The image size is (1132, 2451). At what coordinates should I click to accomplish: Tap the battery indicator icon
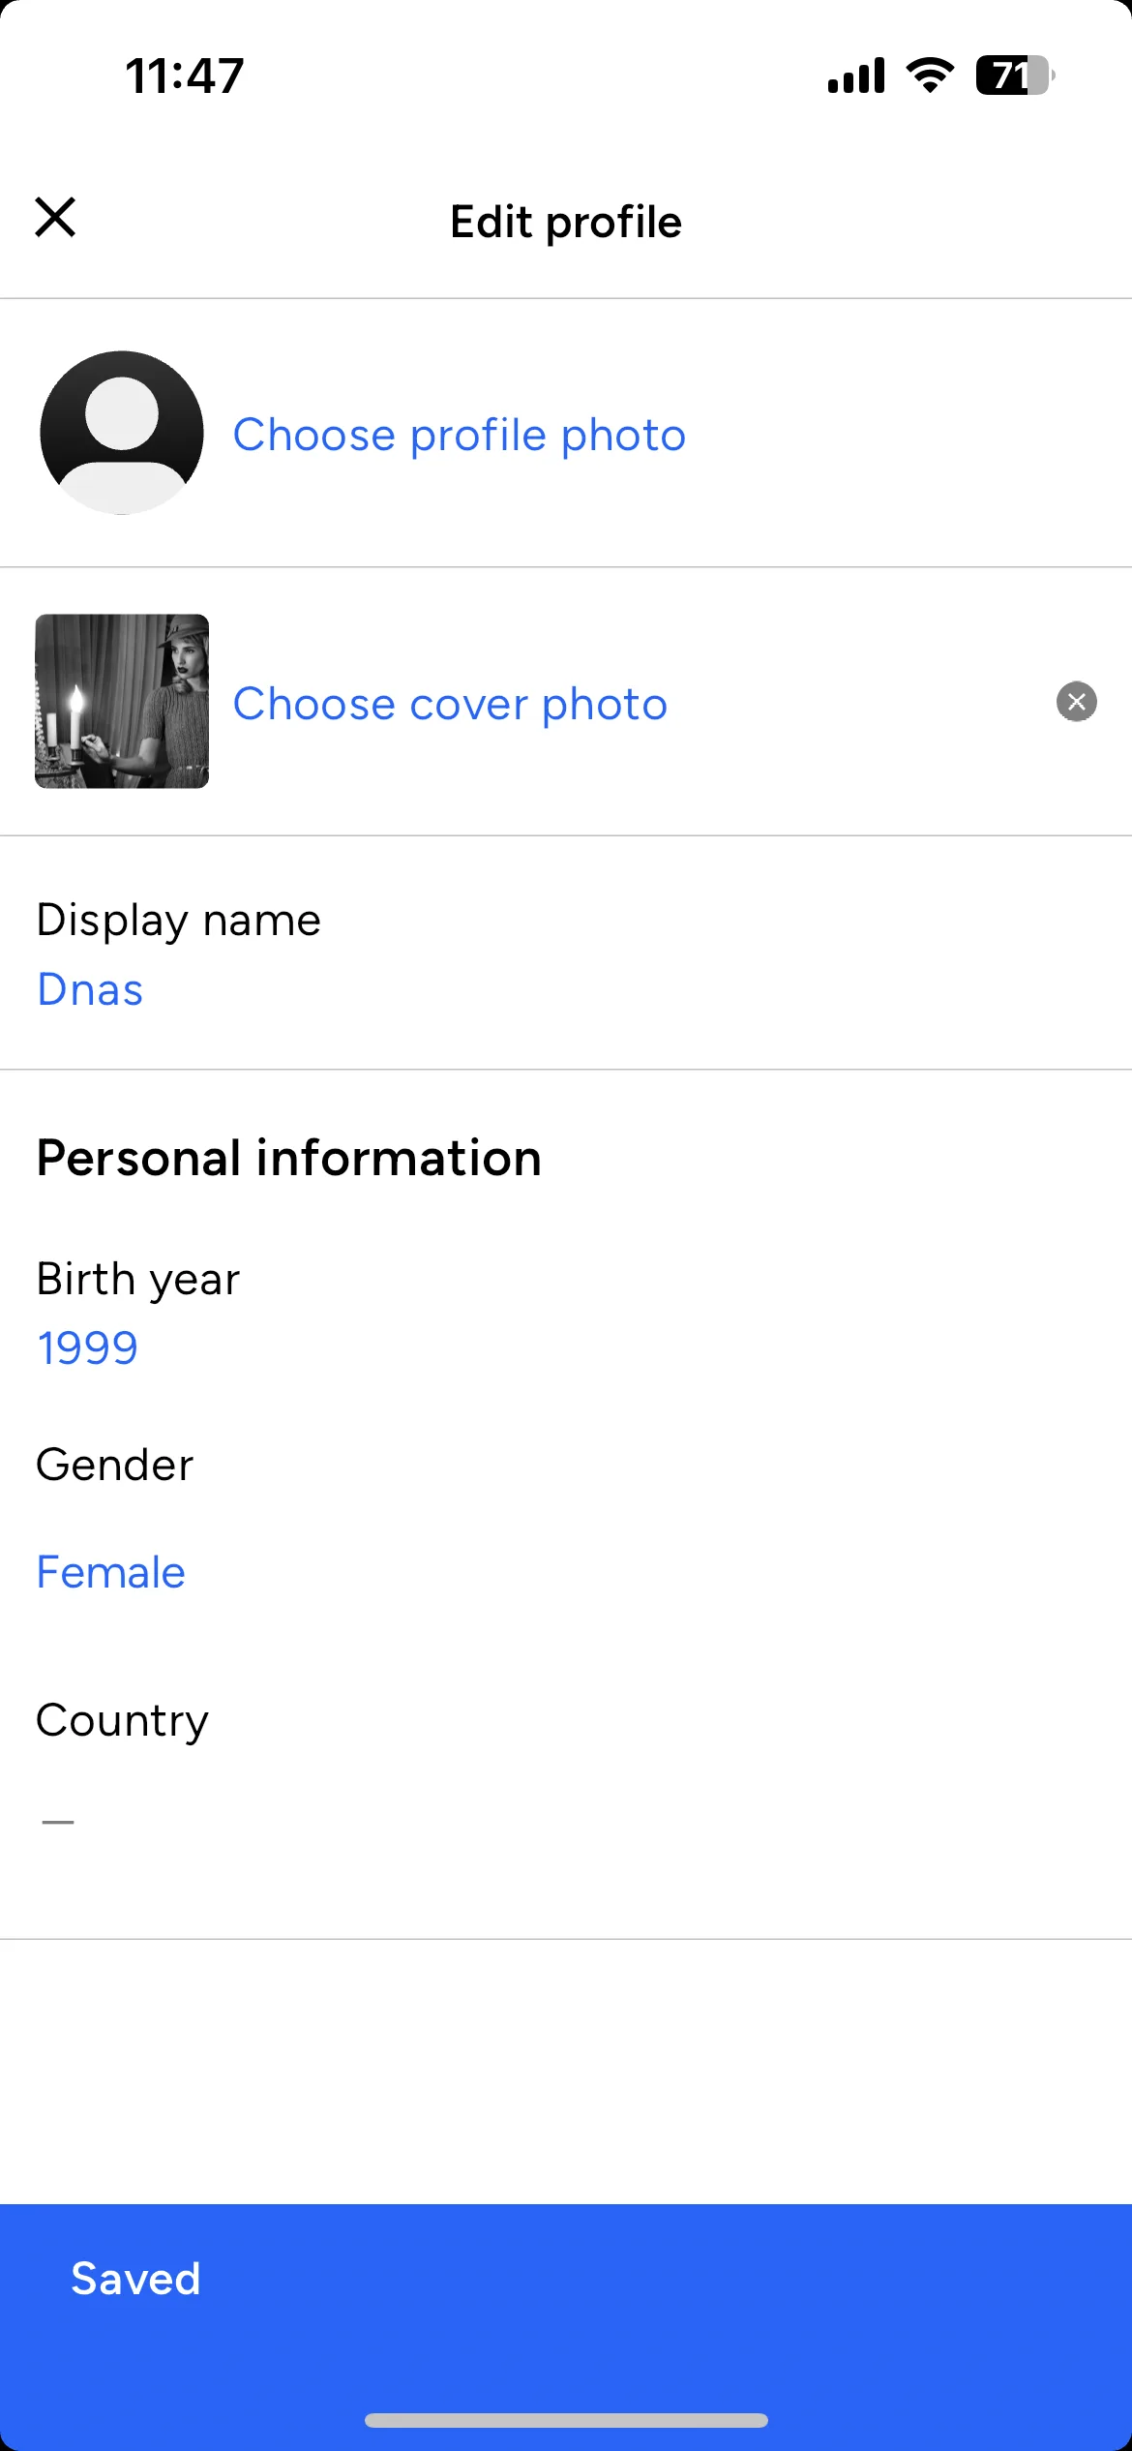[1015, 76]
